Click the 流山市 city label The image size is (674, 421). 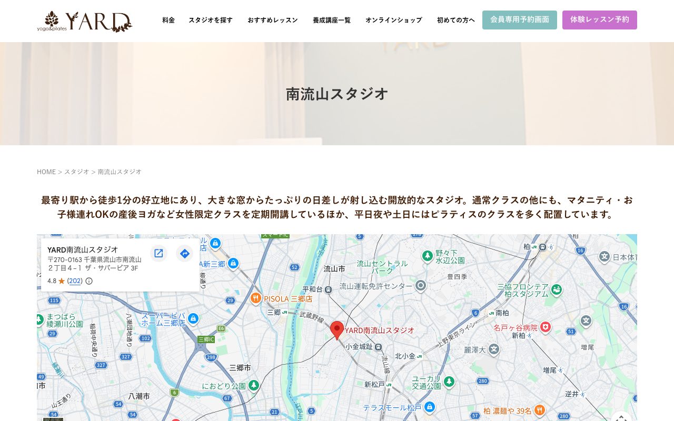334,268
